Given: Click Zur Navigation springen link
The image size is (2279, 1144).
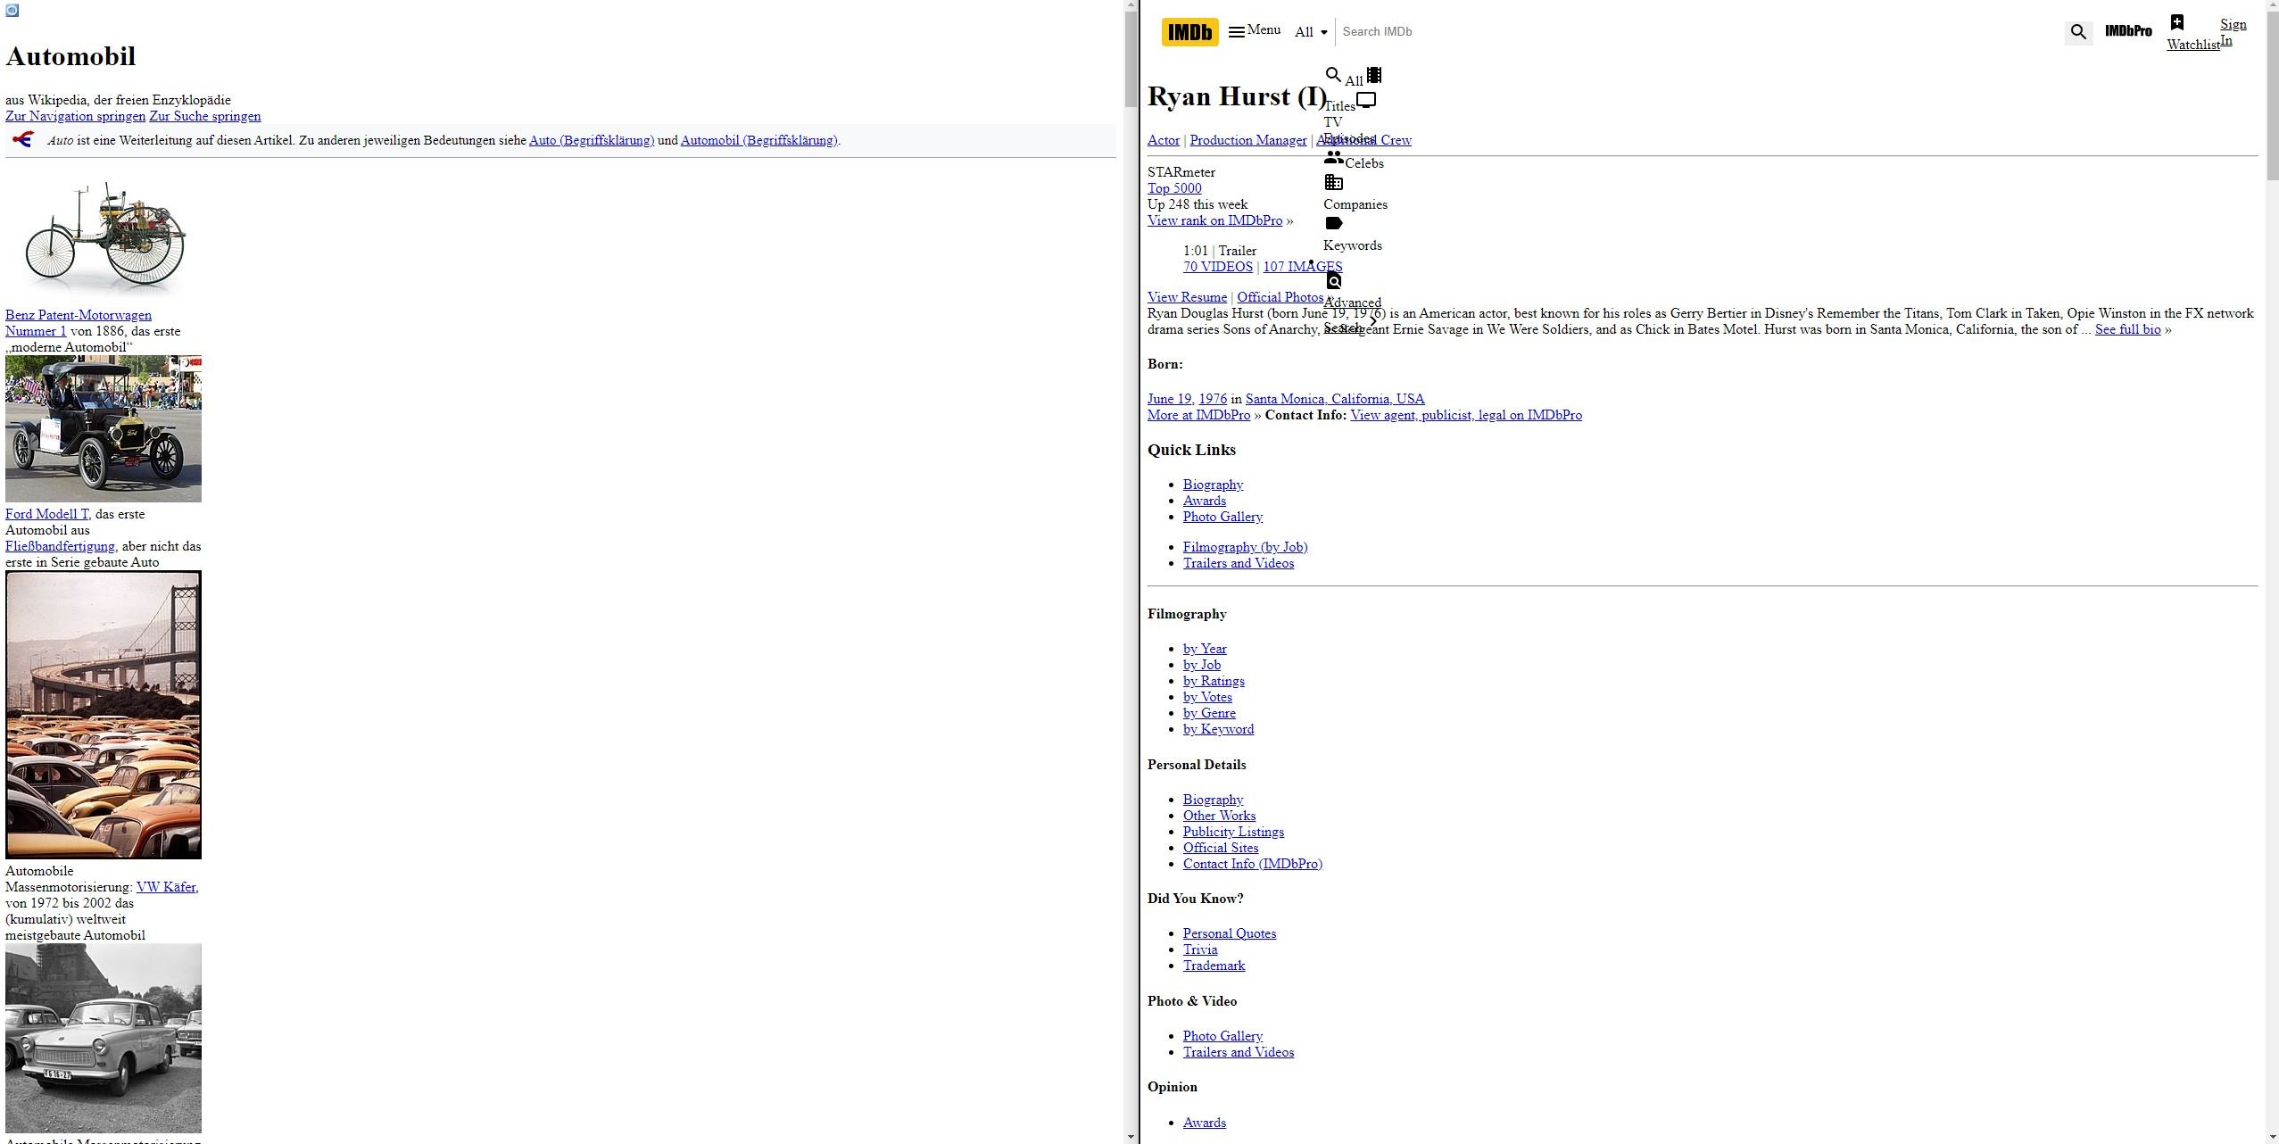Looking at the screenshot, I should [75, 116].
